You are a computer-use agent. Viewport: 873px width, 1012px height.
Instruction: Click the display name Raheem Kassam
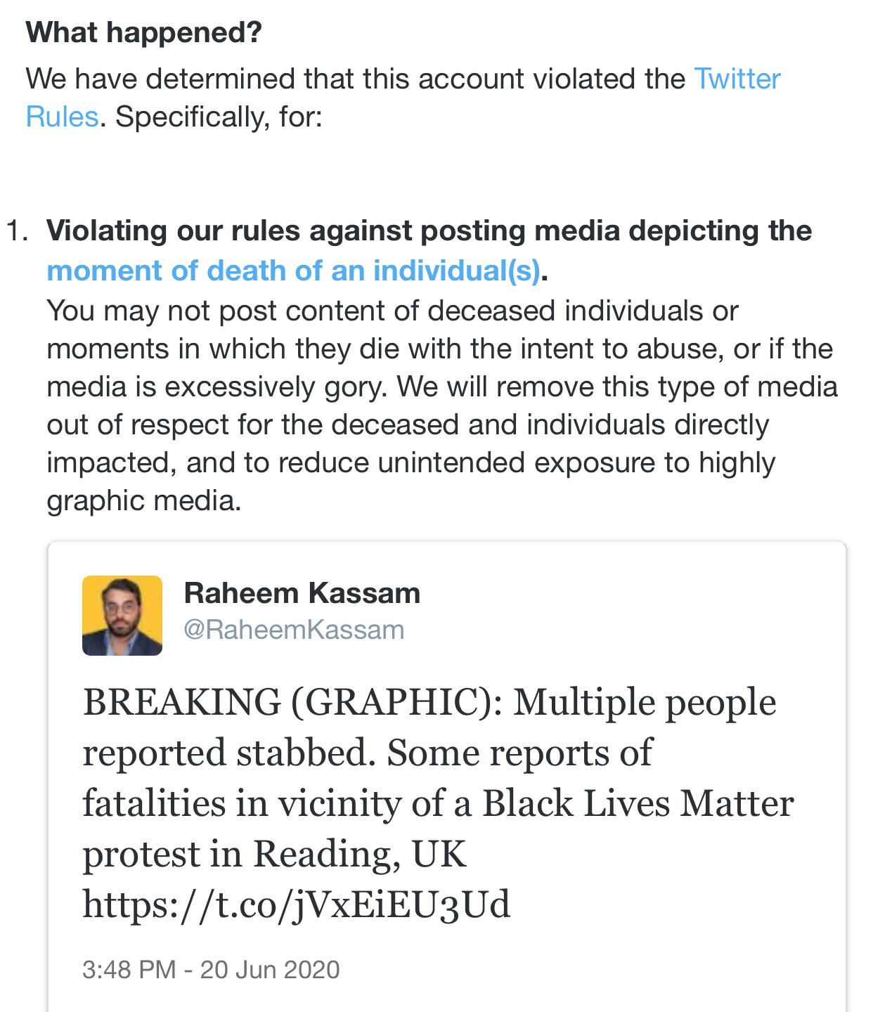(x=302, y=594)
